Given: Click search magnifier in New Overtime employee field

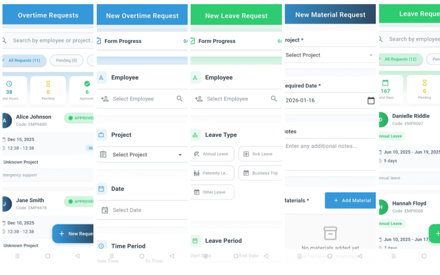Looking at the screenshot, I should (180, 99).
